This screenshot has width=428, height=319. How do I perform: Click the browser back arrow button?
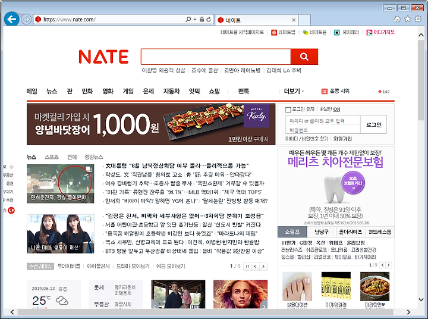12,19
